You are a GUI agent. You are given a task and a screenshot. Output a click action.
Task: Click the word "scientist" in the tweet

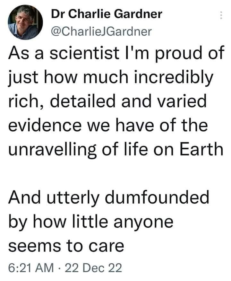pyautogui.click(x=84, y=53)
